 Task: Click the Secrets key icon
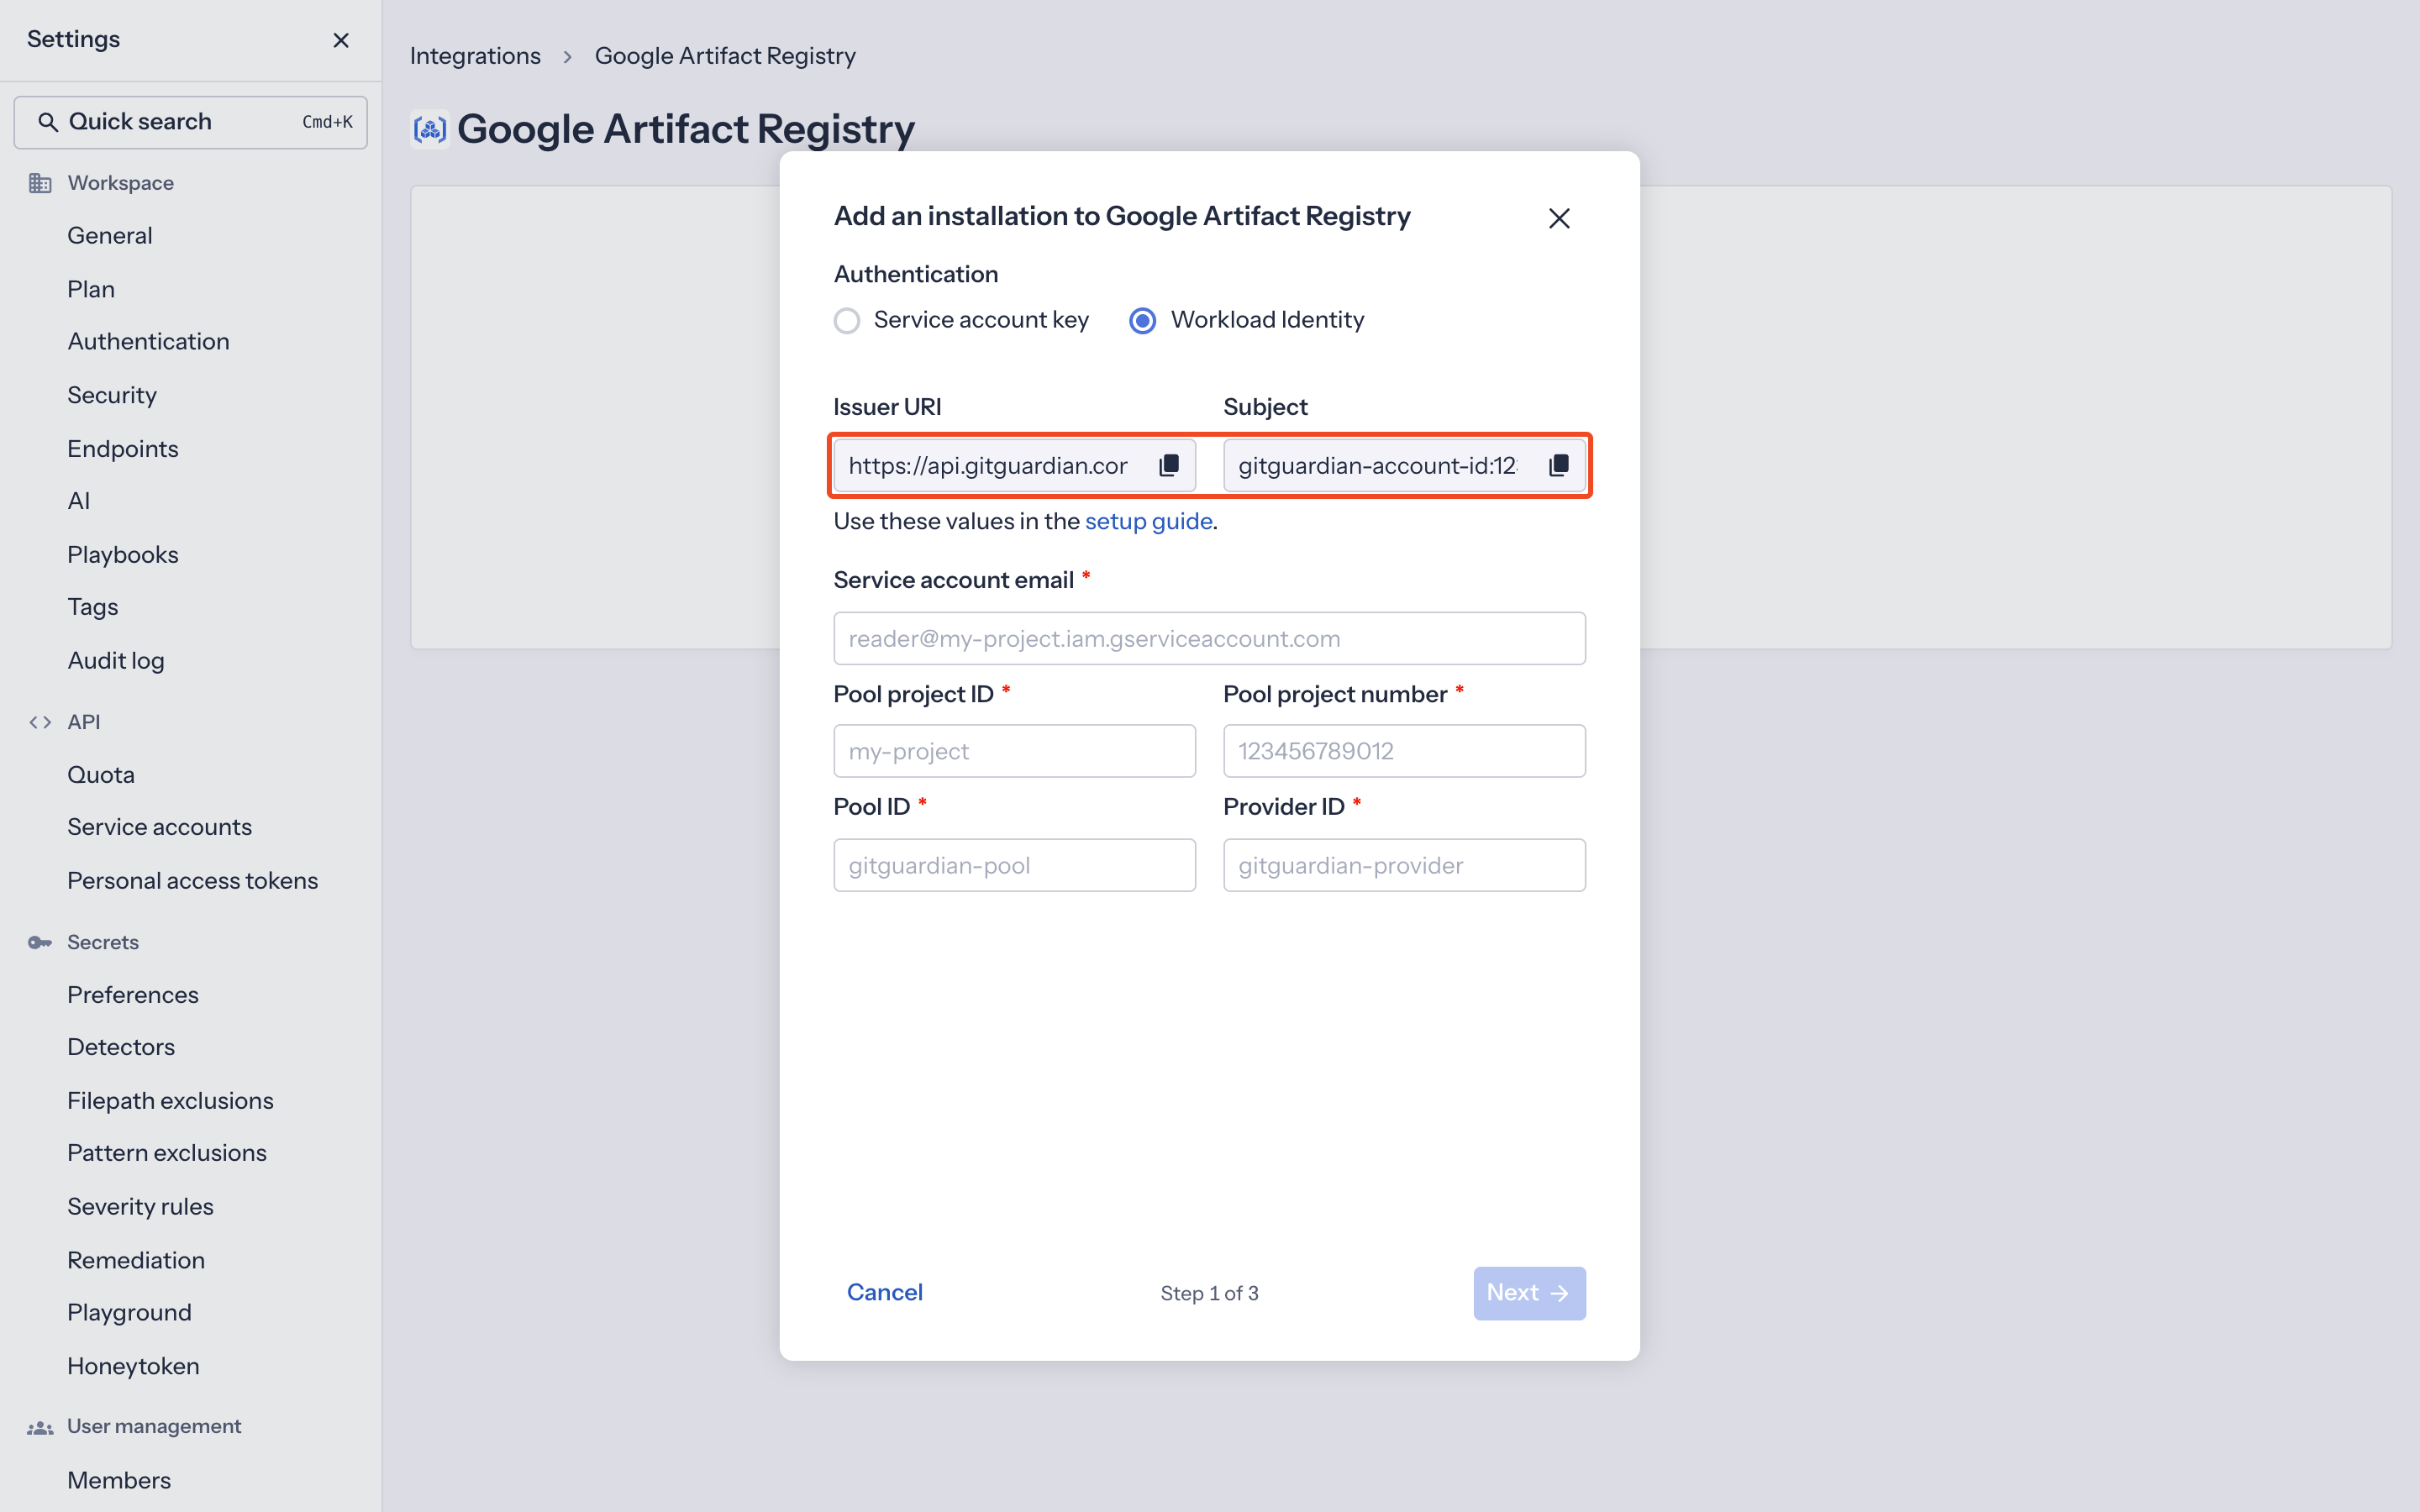[x=40, y=942]
